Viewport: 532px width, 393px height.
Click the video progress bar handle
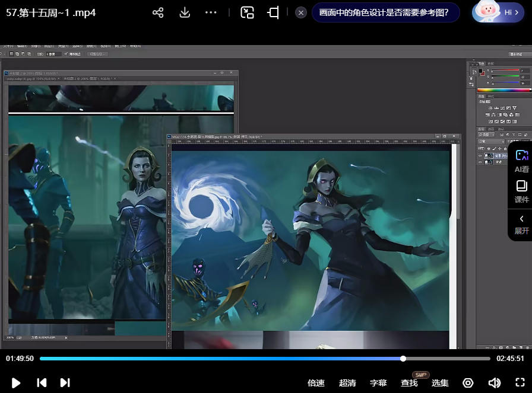pos(403,359)
